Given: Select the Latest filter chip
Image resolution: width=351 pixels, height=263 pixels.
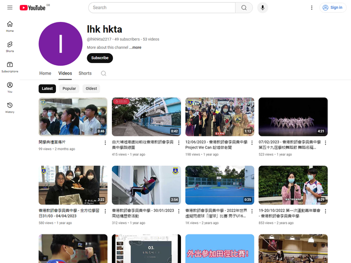Looking at the screenshot, I should point(47,89).
